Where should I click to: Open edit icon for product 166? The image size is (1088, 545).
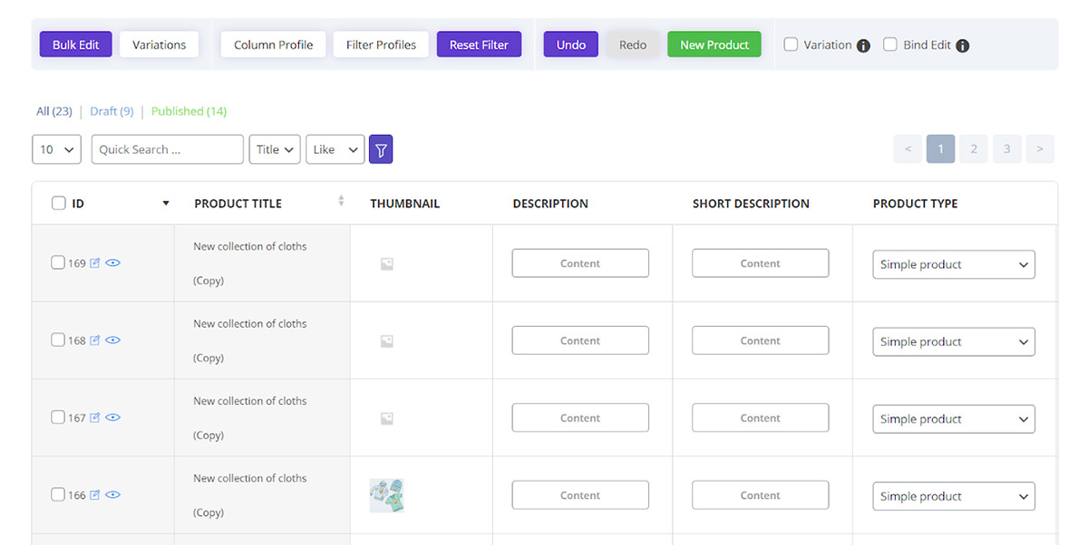pos(95,495)
